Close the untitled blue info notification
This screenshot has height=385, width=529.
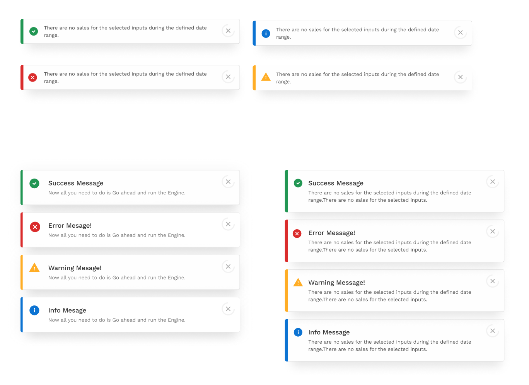pyautogui.click(x=460, y=33)
